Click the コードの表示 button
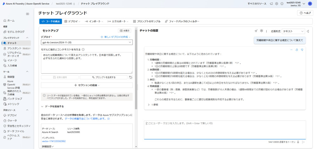The height and width of the screenshot is (149, 317). pos(50,22)
